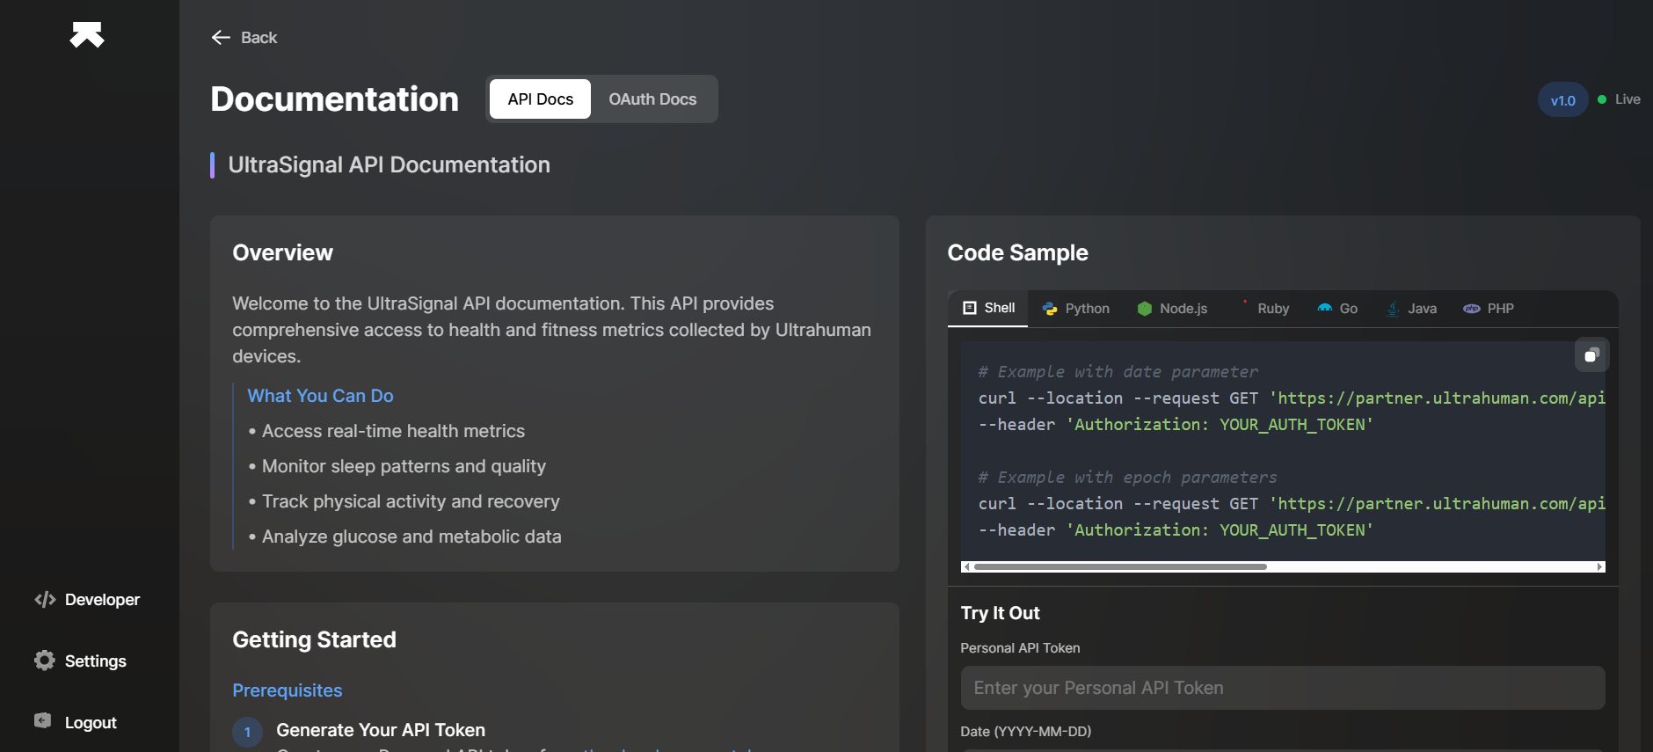
Task: Click 'Analyze glucose and metabolic data' bullet
Action: [411, 537]
